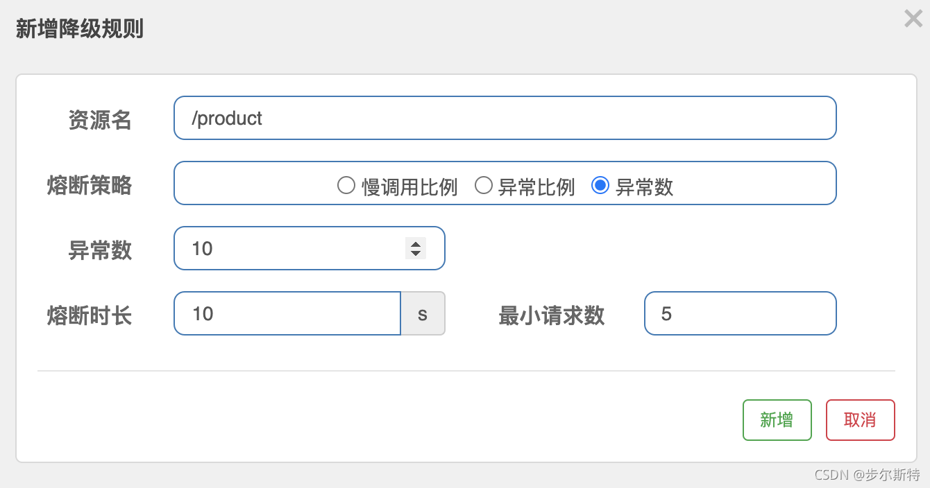Click the 资源名 input containing /product
The width and height of the screenshot is (930, 488).
[x=505, y=118]
